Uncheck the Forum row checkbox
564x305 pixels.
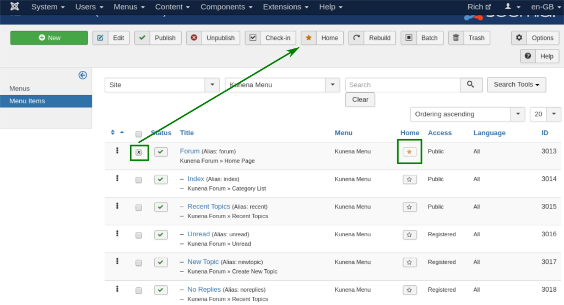[x=139, y=153]
